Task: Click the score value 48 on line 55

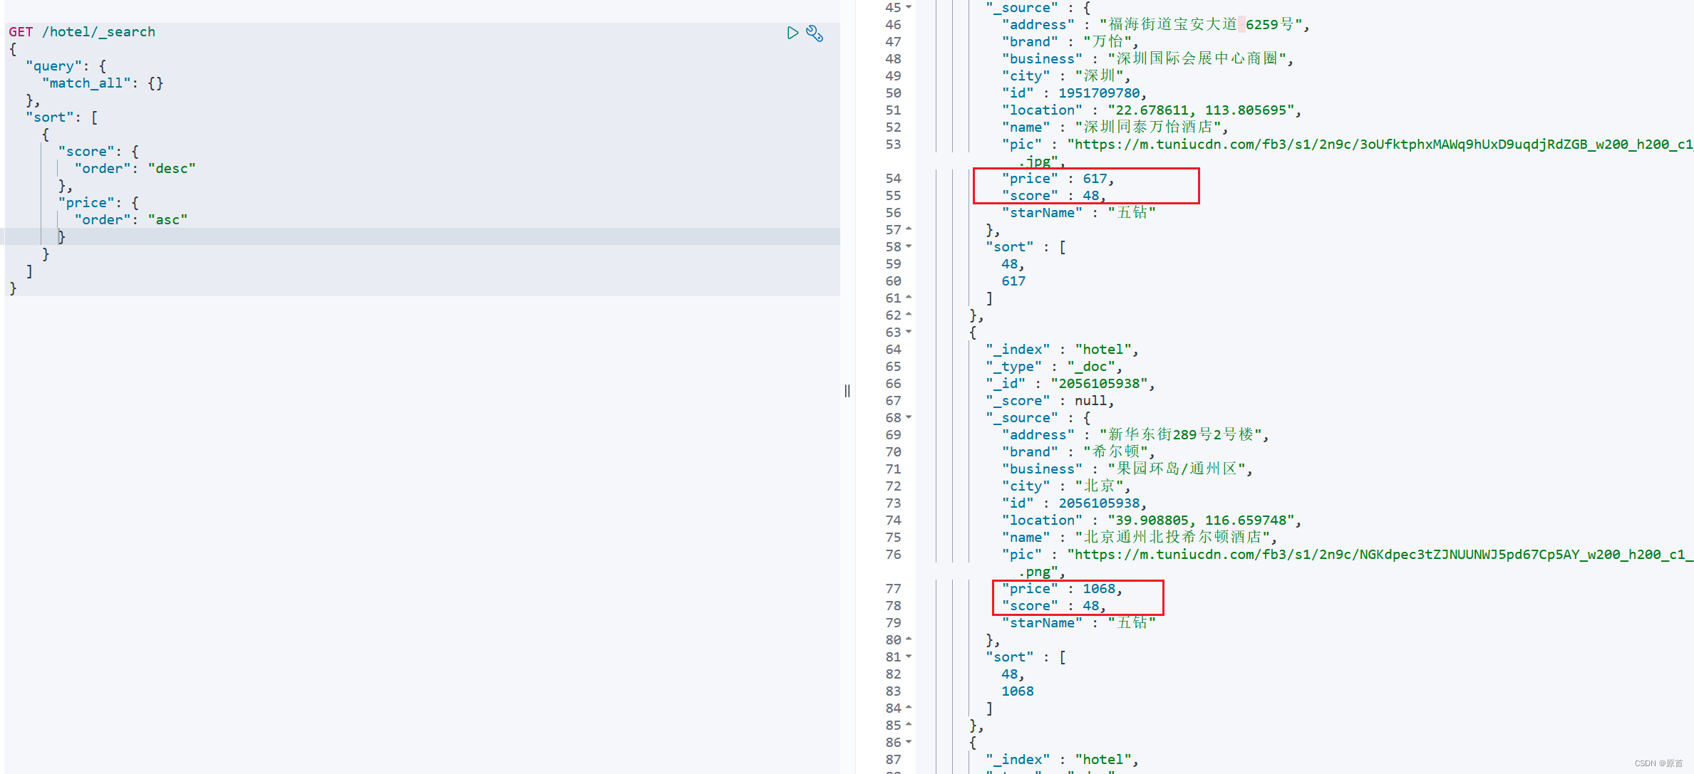Action: point(1090,196)
